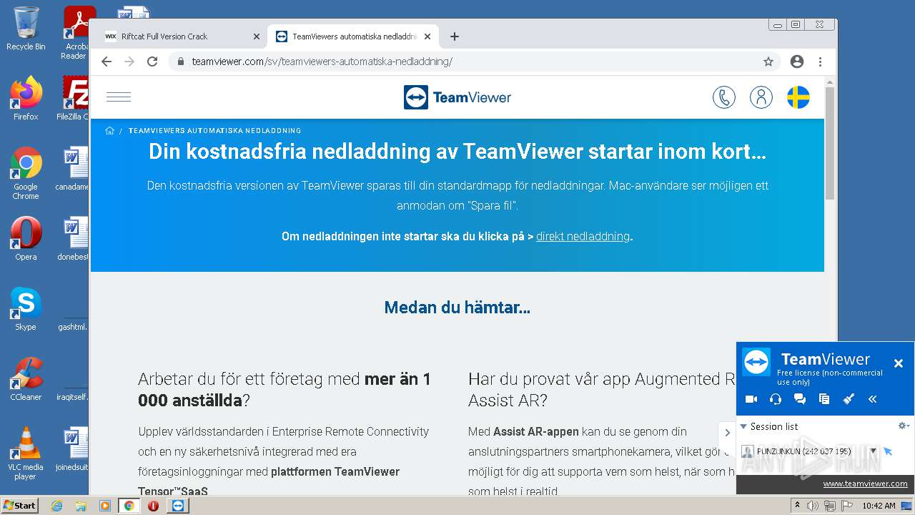
Task: Click the volume tray icon
Action: pyautogui.click(x=813, y=506)
